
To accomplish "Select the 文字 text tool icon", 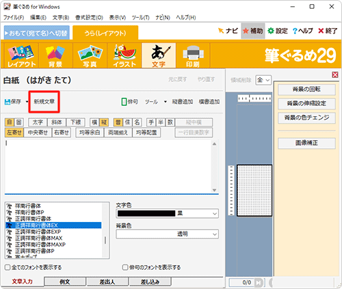I will [159, 55].
